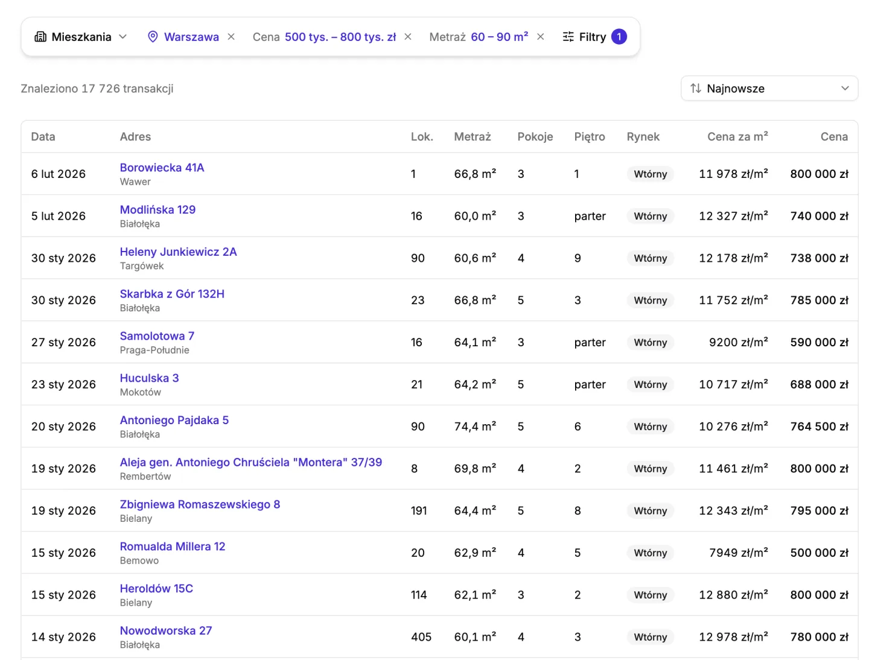View the Samolotowa 7 transaction
The width and height of the screenshot is (869, 660).
point(157,336)
